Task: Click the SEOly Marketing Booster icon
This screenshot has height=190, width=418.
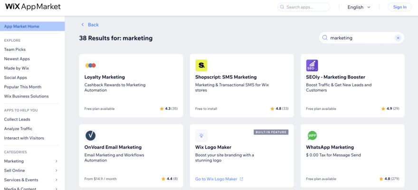Action: pos(312,65)
